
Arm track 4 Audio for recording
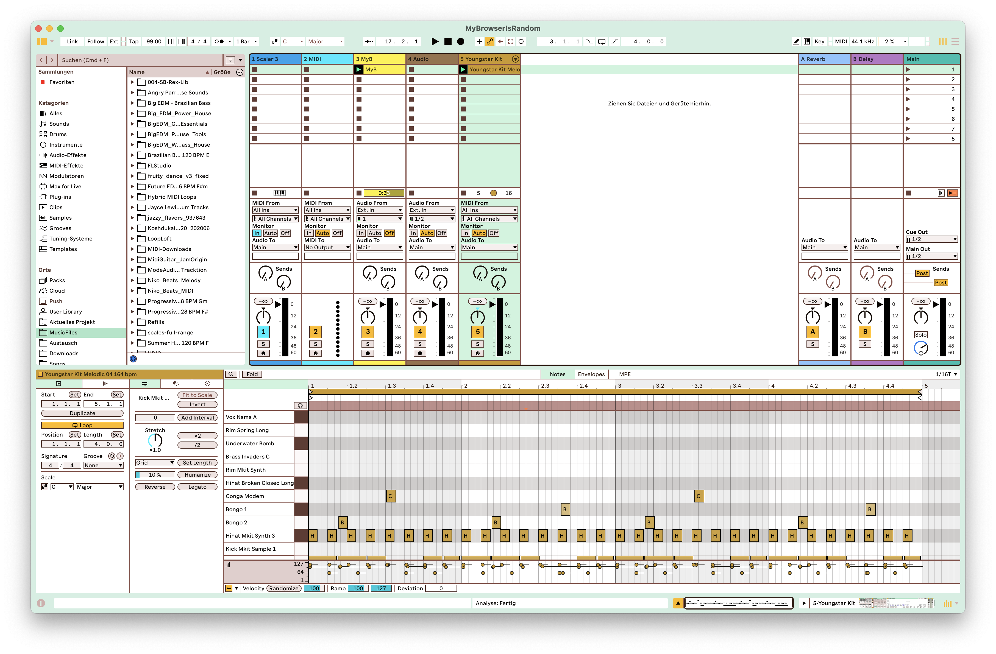pyautogui.click(x=420, y=354)
